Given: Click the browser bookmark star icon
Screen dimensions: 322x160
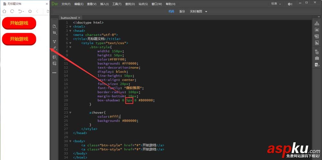Looking at the screenshot, I should coord(30,11).
